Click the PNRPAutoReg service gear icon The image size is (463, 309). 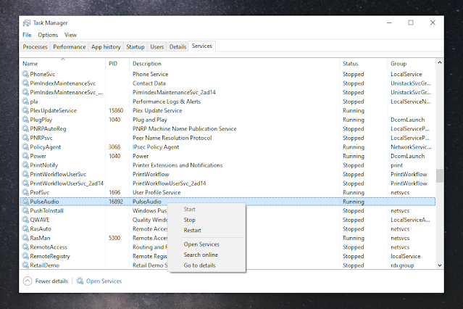(25, 128)
